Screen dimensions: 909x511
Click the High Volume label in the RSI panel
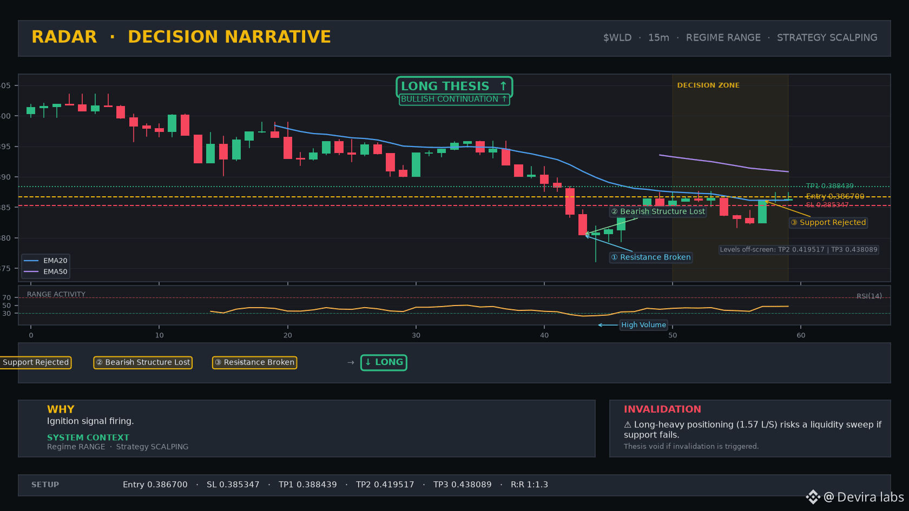[643, 325]
